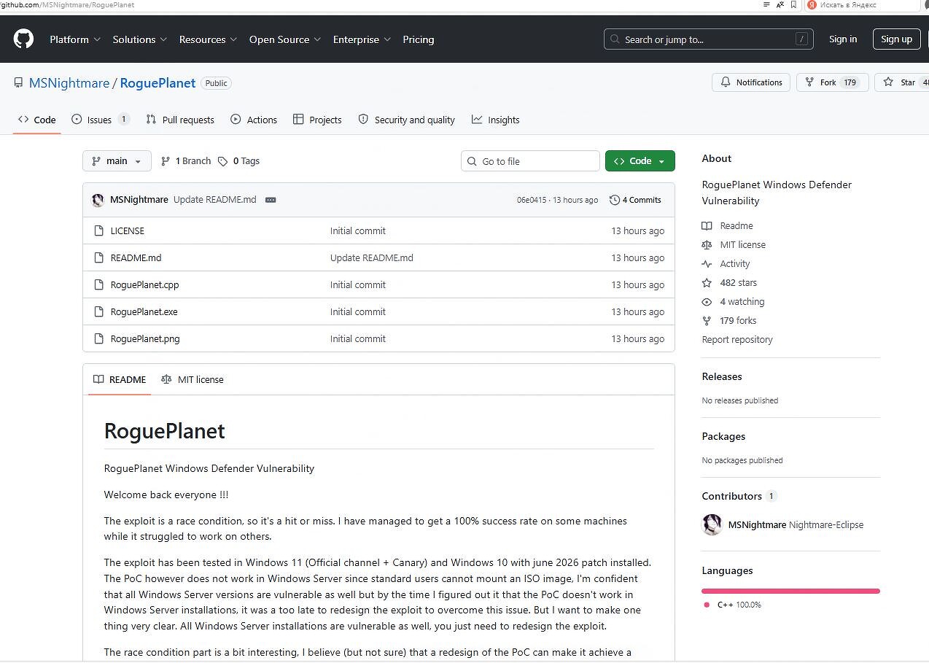Viewport: 929px width, 663px height.
Task: Click the pulse icon beside Activity
Action: pyautogui.click(x=707, y=264)
